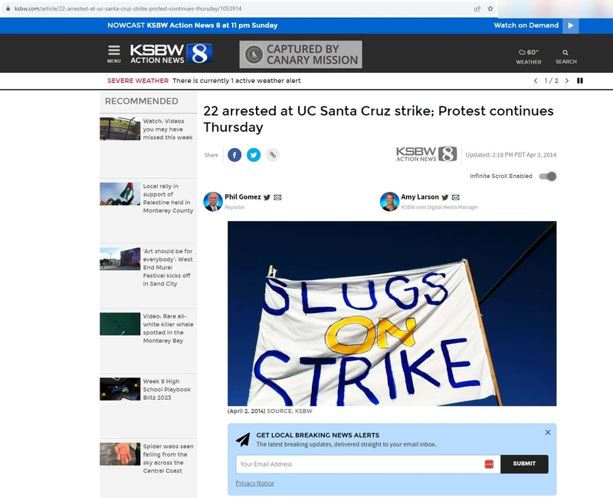Viewport: 613px width, 498px height.
Task: Bookmark page using the star icon
Action: (x=490, y=8)
